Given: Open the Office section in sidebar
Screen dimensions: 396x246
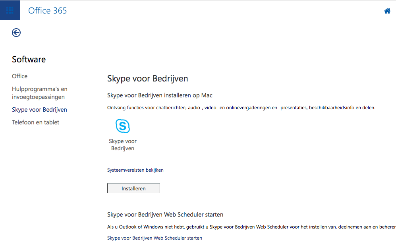Looking at the screenshot, I should click(20, 76).
